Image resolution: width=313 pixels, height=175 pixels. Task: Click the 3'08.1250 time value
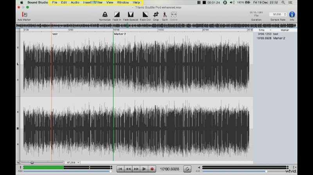264,34
